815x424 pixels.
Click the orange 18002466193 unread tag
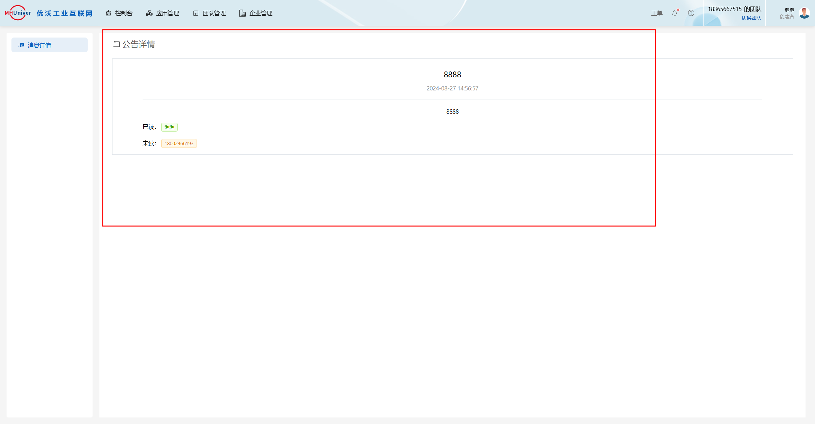click(179, 143)
